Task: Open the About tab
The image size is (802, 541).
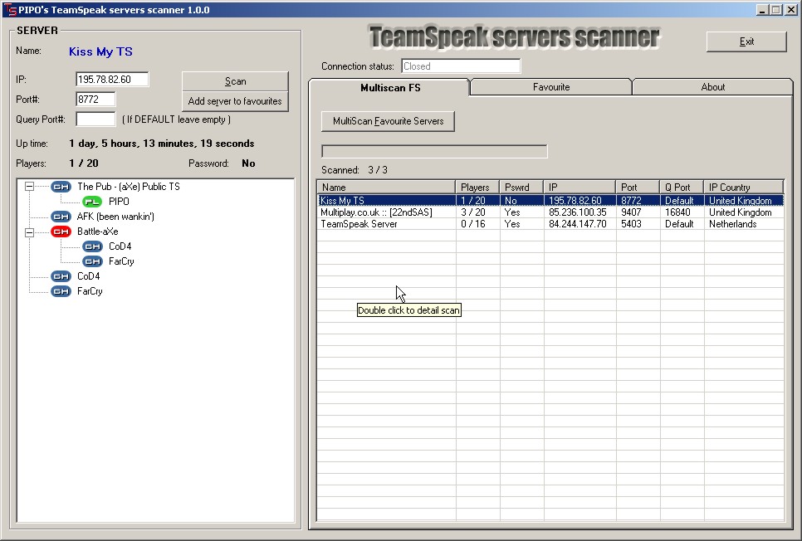Action: pos(712,87)
